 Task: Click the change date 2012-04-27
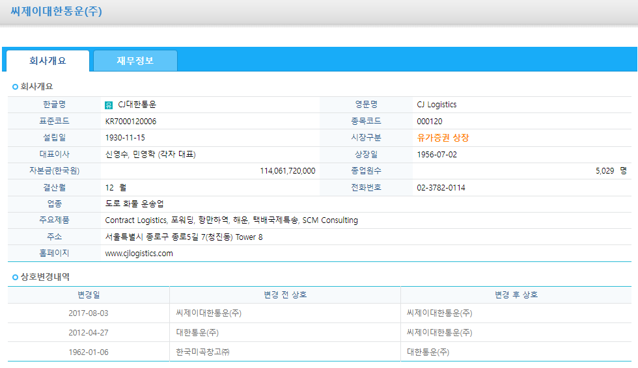click(x=89, y=333)
